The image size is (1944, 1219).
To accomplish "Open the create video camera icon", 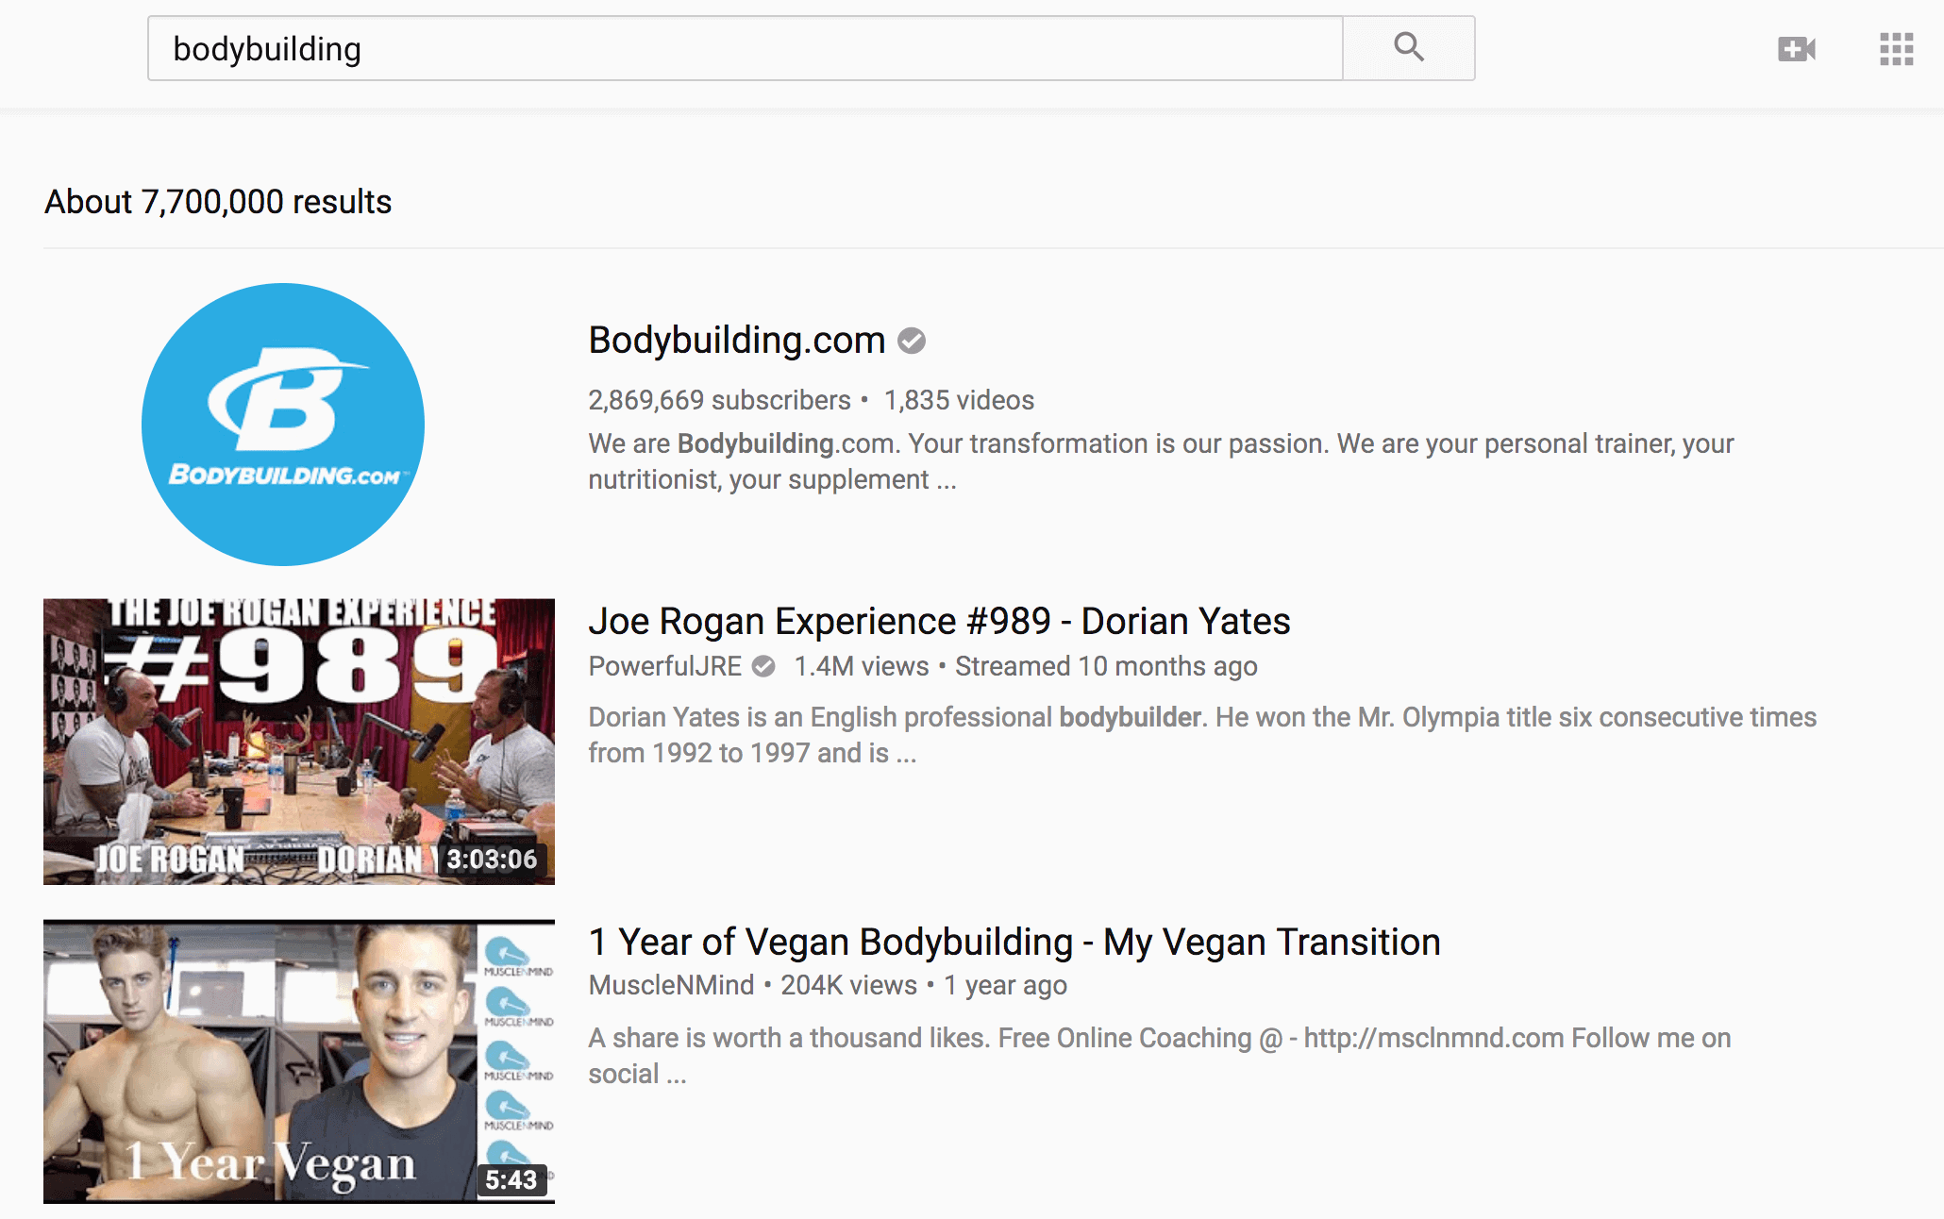I will [x=1797, y=49].
